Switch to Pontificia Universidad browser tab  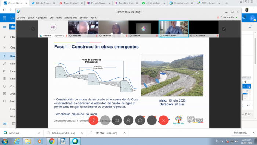[126, 3]
